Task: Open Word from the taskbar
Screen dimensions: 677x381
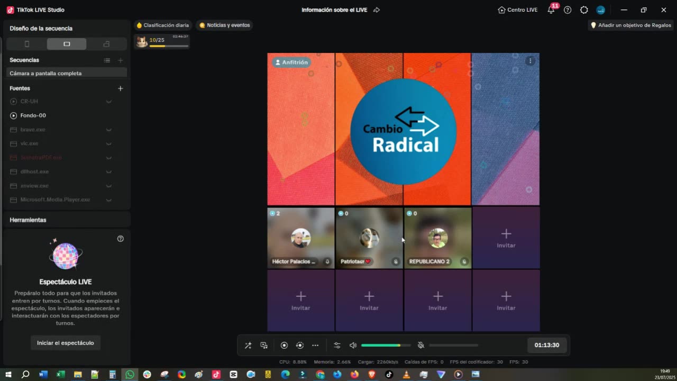Action: coord(43,375)
